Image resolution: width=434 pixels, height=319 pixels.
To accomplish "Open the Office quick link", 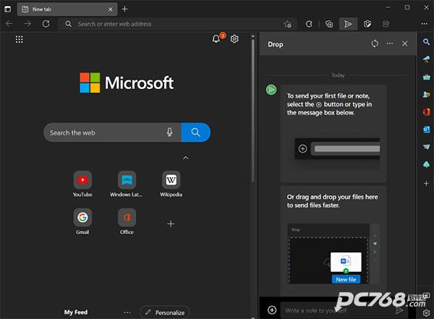I will pos(127,221).
